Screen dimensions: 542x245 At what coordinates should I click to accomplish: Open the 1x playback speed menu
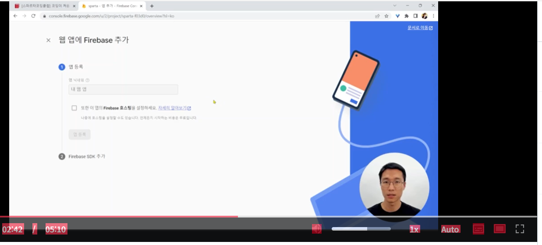[414, 229]
